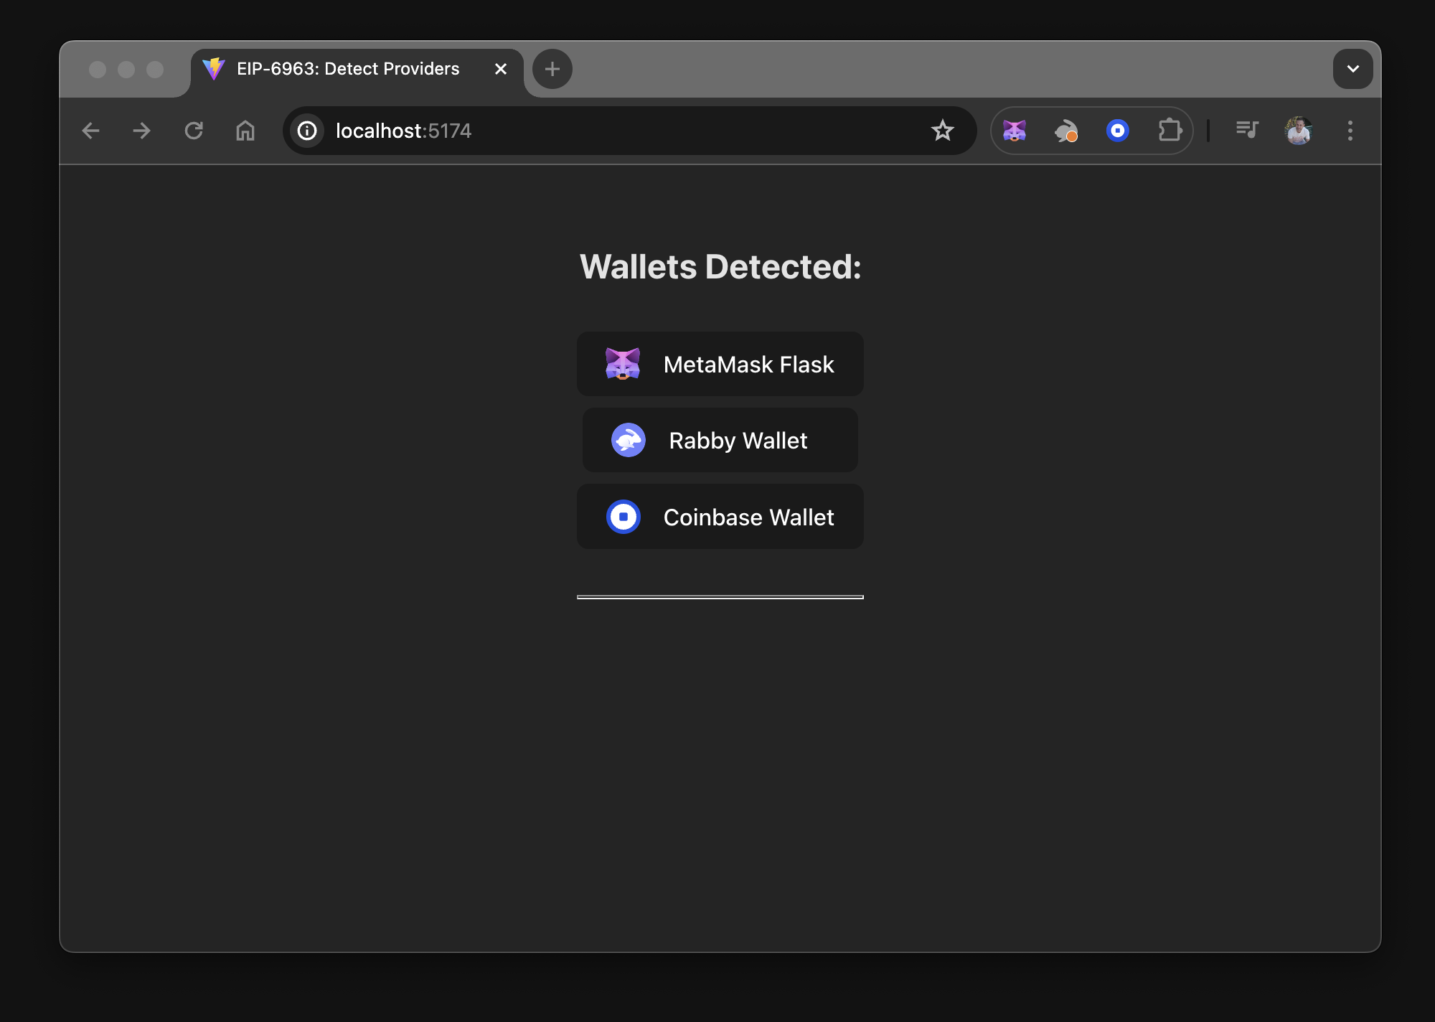Click the browser profile avatar icon
The height and width of the screenshot is (1022, 1435).
point(1299,131)
